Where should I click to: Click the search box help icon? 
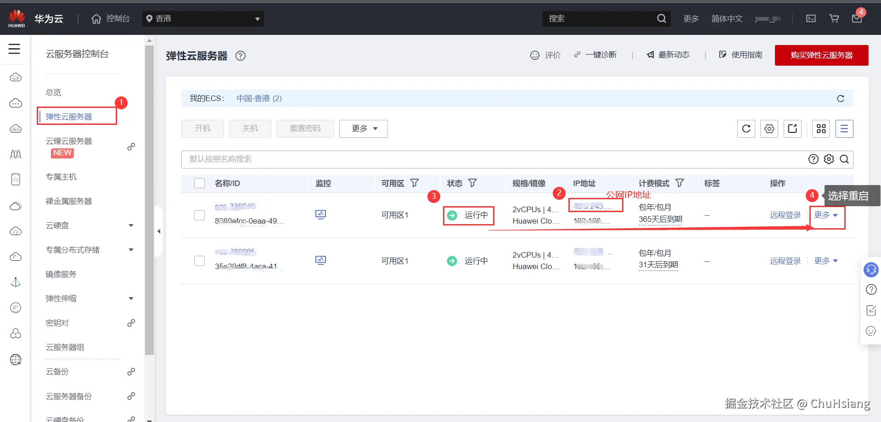click(x=814, y=159)
